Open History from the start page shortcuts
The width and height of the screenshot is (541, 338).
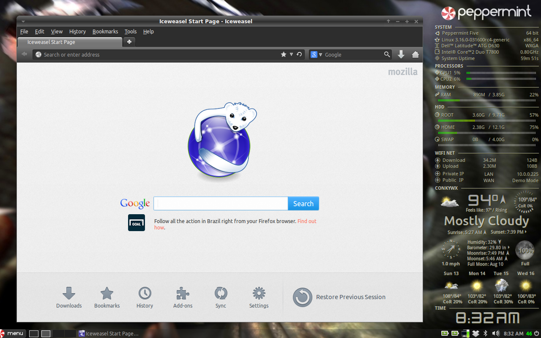click(145, 297)
